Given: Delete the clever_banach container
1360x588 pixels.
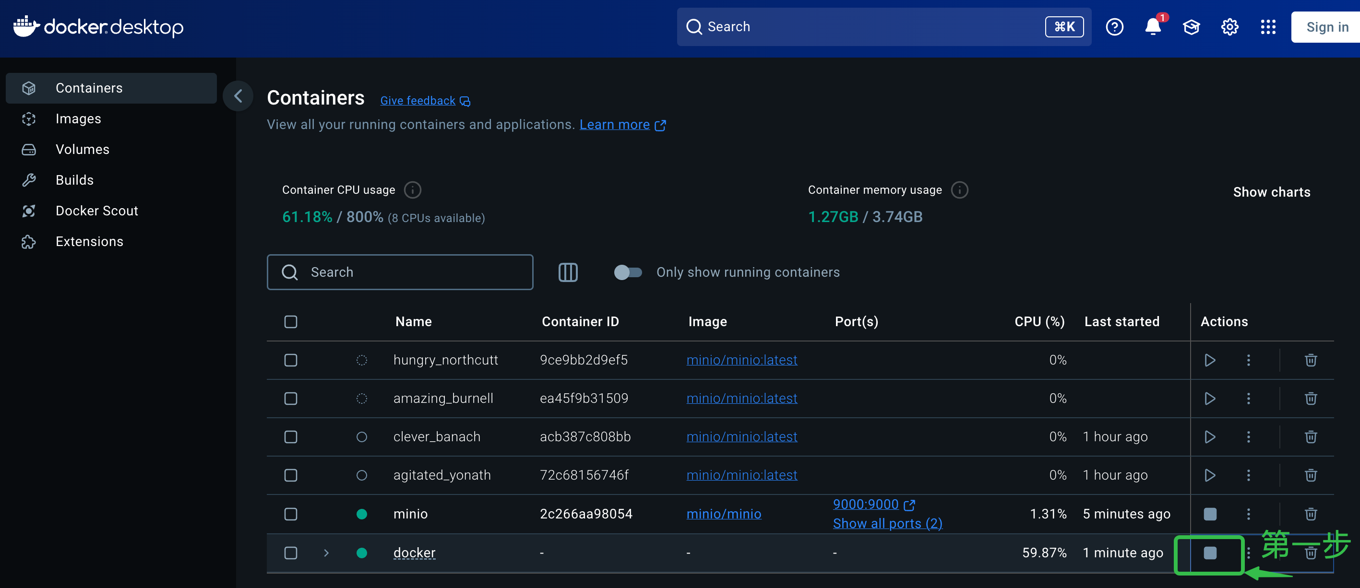Looking at the screenshot, I should point(1311,437).
